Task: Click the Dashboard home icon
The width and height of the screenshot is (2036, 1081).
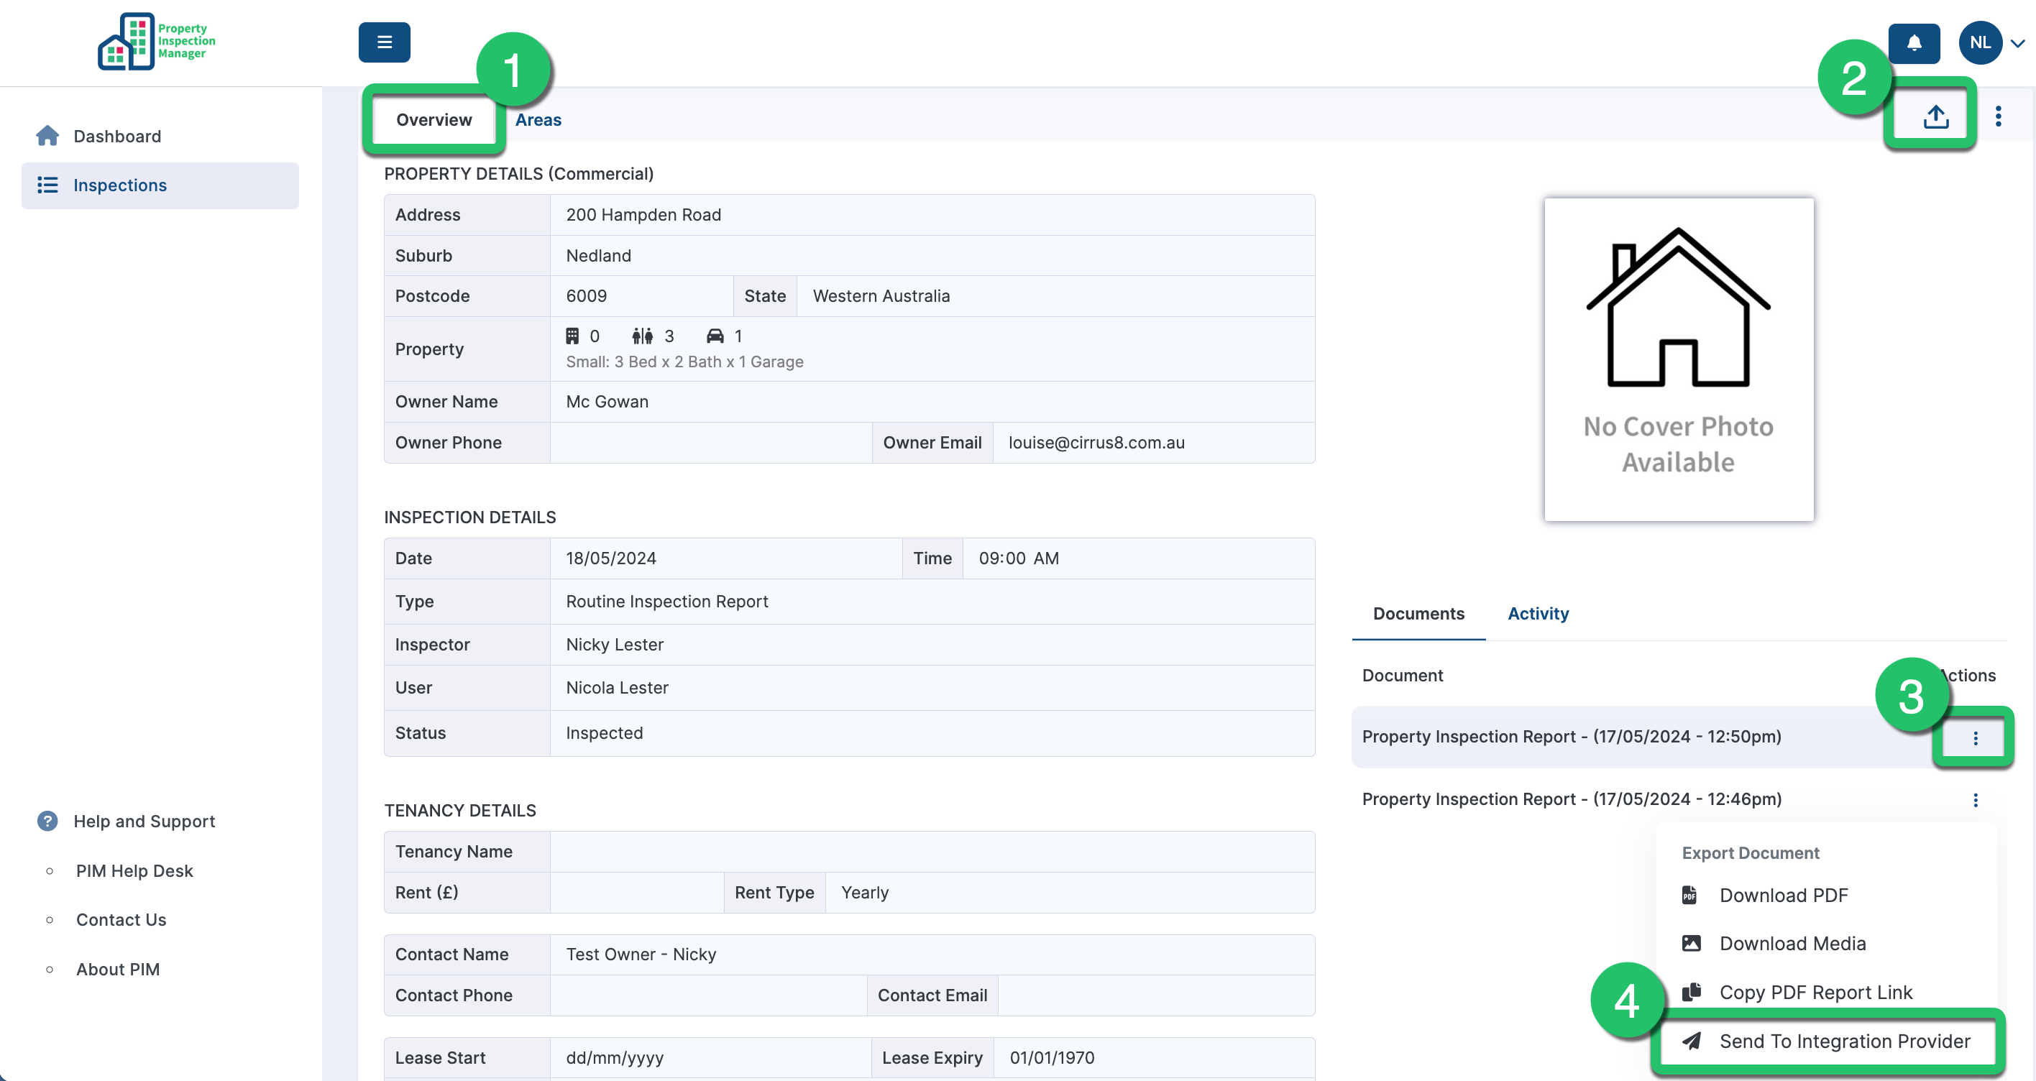Action: click(47, 136)
